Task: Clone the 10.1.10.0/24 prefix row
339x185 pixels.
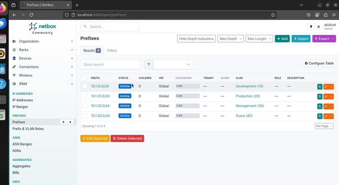Action: click(x=320, y=87)
